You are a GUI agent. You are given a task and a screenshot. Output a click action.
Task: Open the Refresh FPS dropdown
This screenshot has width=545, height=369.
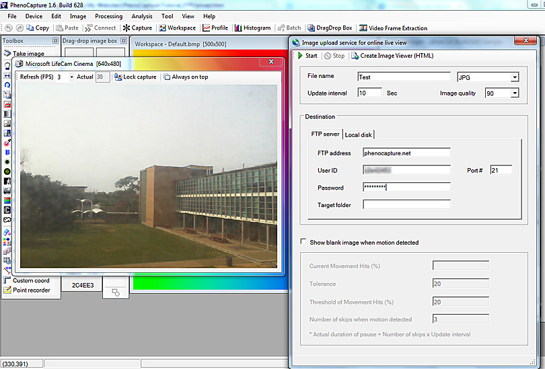tap(71, 77)
